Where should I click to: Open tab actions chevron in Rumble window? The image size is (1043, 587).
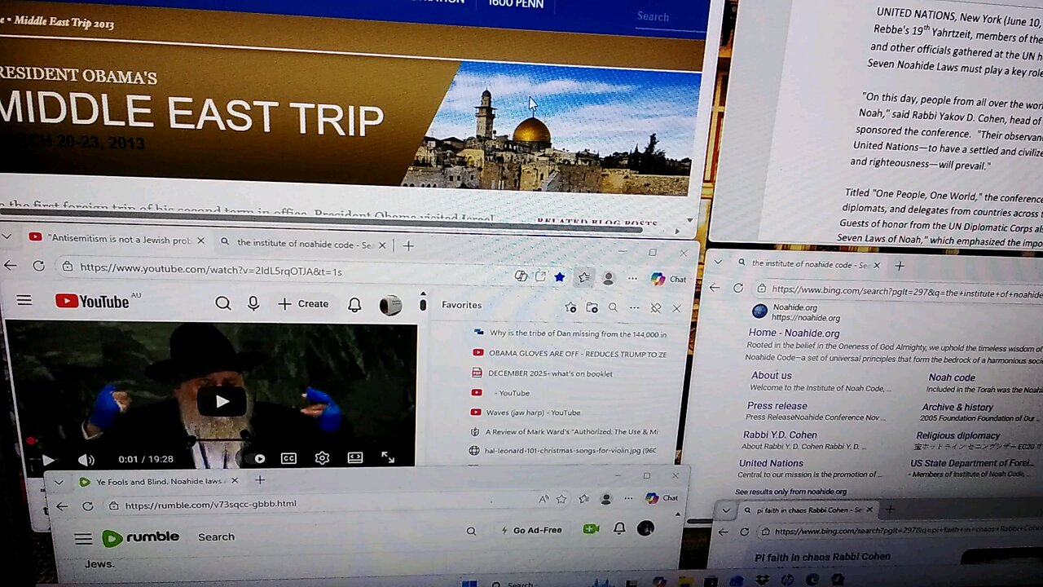tap(58, 482)
